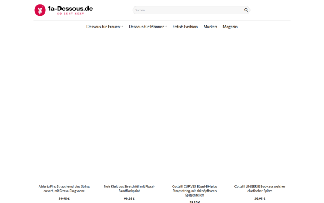
Task: Expand Dessous für Männer dropdown
Action: 147,27
